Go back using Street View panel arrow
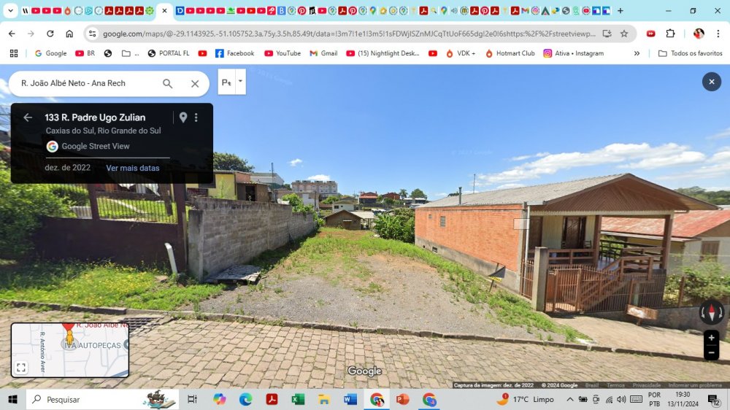Image resolution: width=730 pixels, height=410 pixels. click(28, 117)
